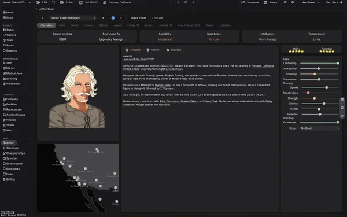Click the search magnifier icon in top bar
Viewport: 347px width, 217px height.
point(186,2)
